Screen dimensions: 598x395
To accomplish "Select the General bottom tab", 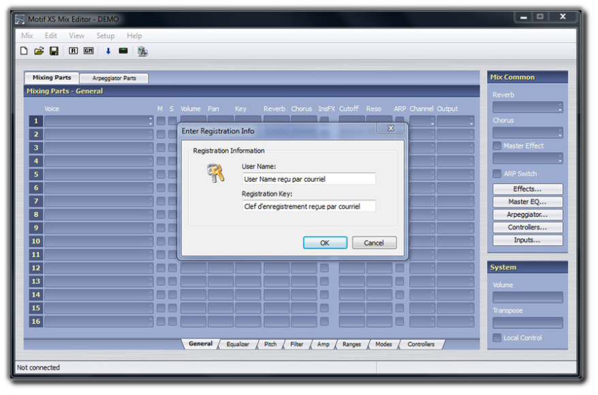I will pyautogui.click(x=201, y=344).
